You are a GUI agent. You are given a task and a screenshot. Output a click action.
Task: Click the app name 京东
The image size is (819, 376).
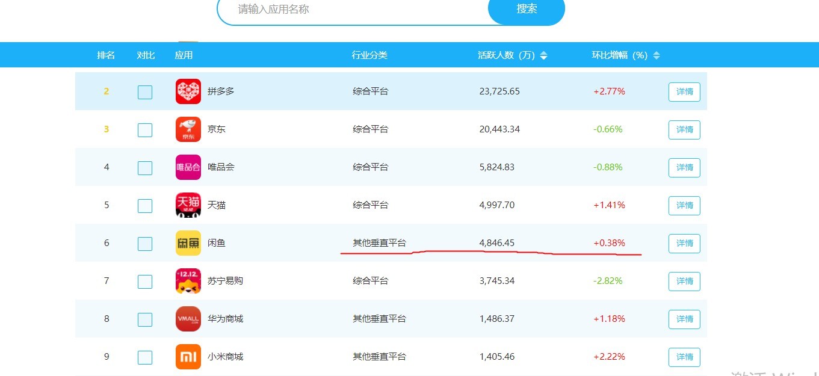(217, 129)
